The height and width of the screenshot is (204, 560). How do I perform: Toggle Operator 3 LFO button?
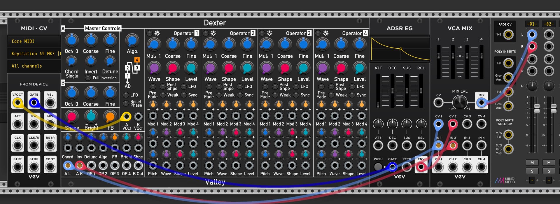click(296, 87)
